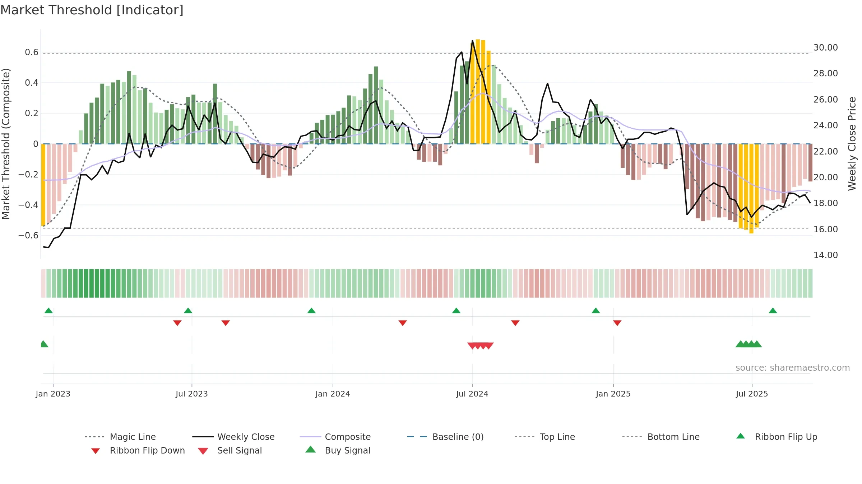The height and width of the screenshot is (484, 862).
Task: Click ribbon flip down marker after Jul 2024
Action: click(515, 323)
